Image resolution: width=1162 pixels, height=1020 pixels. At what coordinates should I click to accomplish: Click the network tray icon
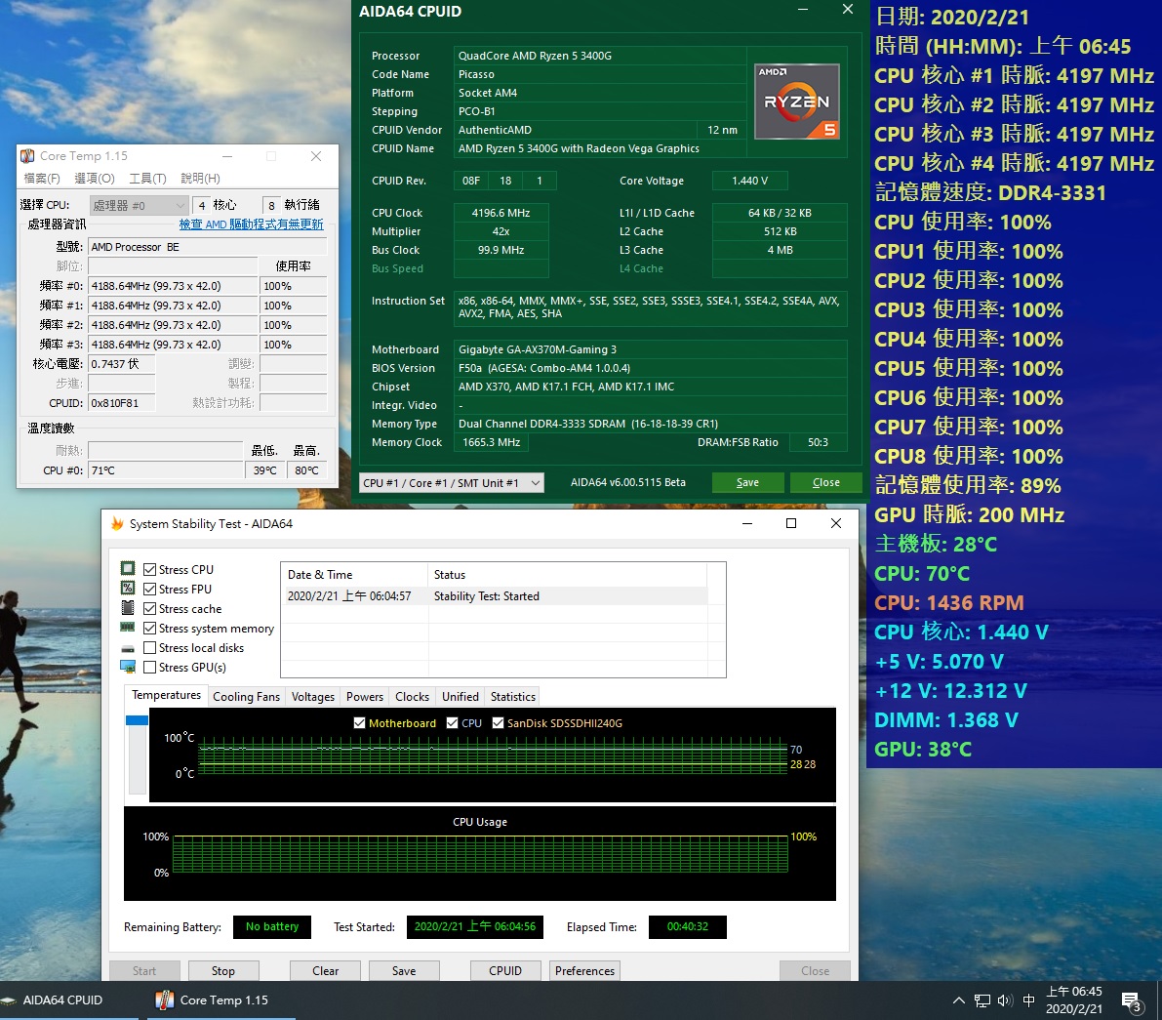point(982,1000)
